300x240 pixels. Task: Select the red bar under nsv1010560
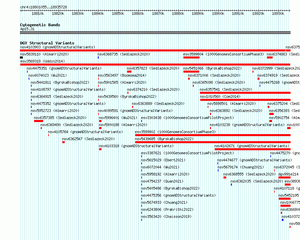[245, 100]
